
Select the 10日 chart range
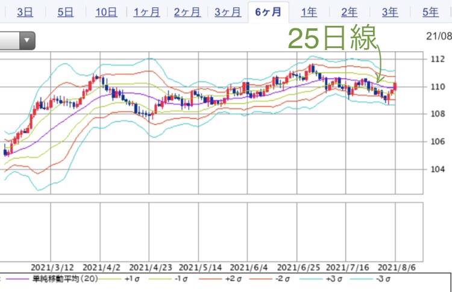106,12
